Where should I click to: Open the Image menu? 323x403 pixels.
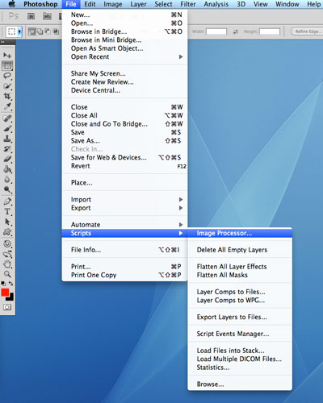click(113, 4)
